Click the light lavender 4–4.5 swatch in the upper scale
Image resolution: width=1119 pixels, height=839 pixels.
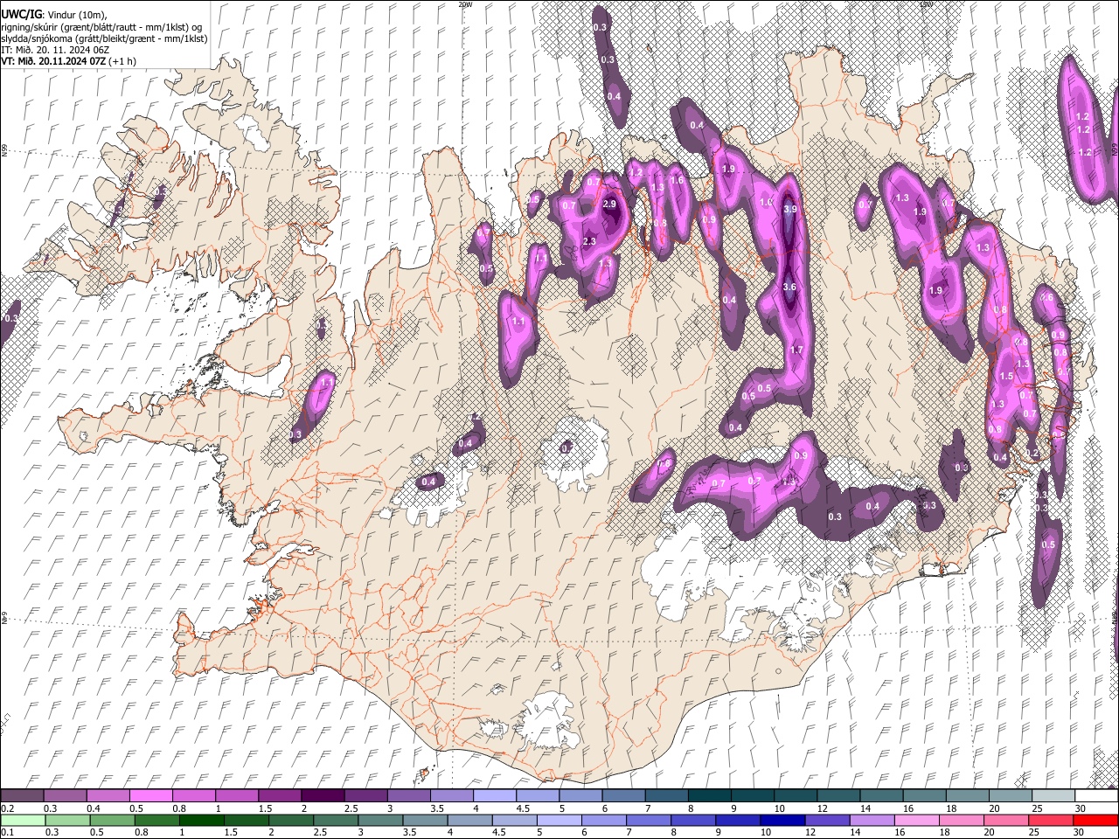[x=495, y=795]
